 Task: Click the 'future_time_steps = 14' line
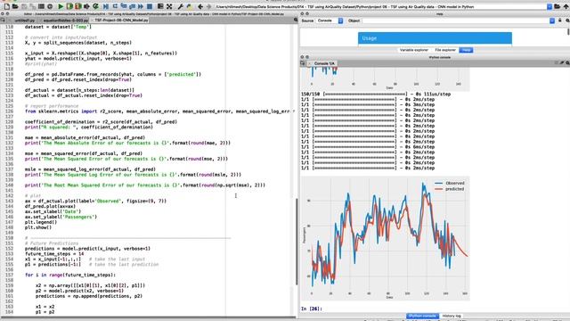[x=54, y=253]
